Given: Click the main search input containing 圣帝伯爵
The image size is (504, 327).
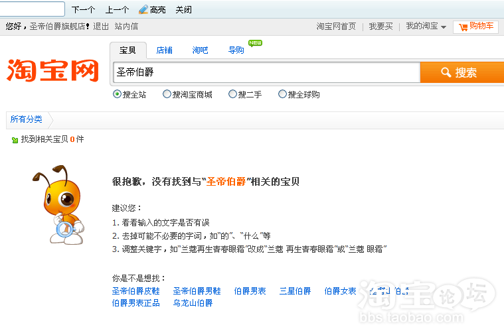Looking at the screenshot, I should click(267, 72).
